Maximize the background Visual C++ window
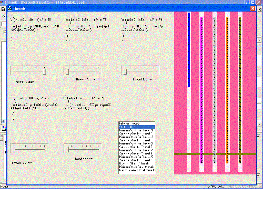 point(252,2)
